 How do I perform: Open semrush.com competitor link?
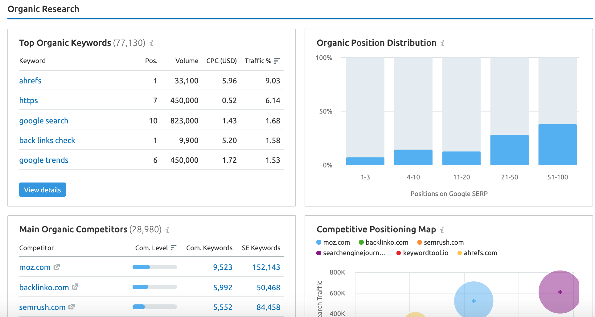pos(42,307)
